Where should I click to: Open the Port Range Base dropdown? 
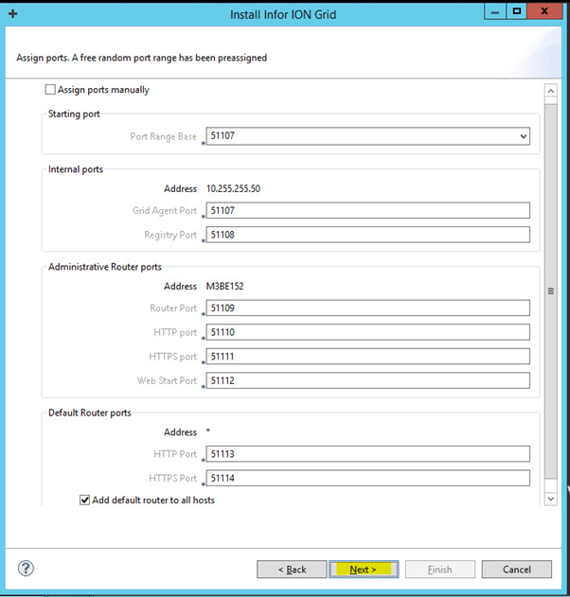523,136
